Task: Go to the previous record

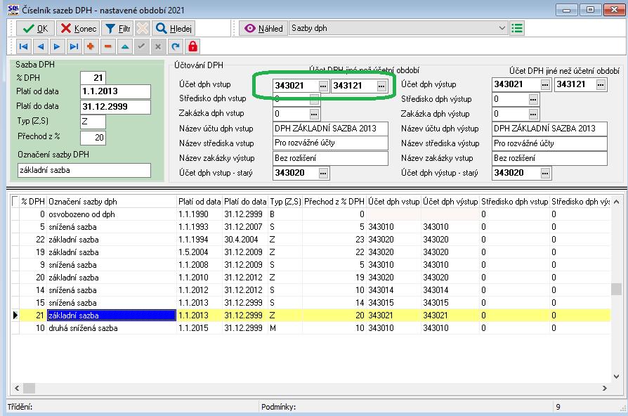Action: (41, 46)
